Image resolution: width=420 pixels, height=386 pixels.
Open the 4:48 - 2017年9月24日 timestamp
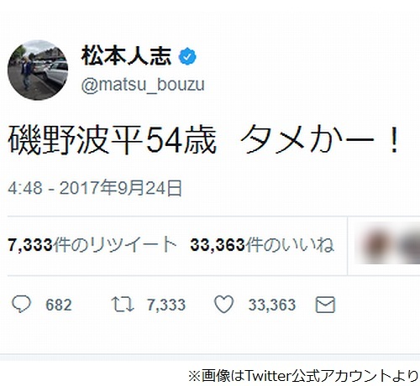[95, 188]
